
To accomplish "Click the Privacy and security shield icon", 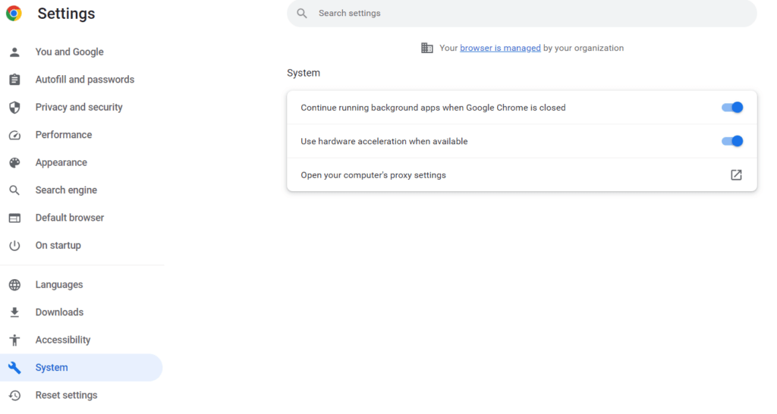I will [14, 108].
